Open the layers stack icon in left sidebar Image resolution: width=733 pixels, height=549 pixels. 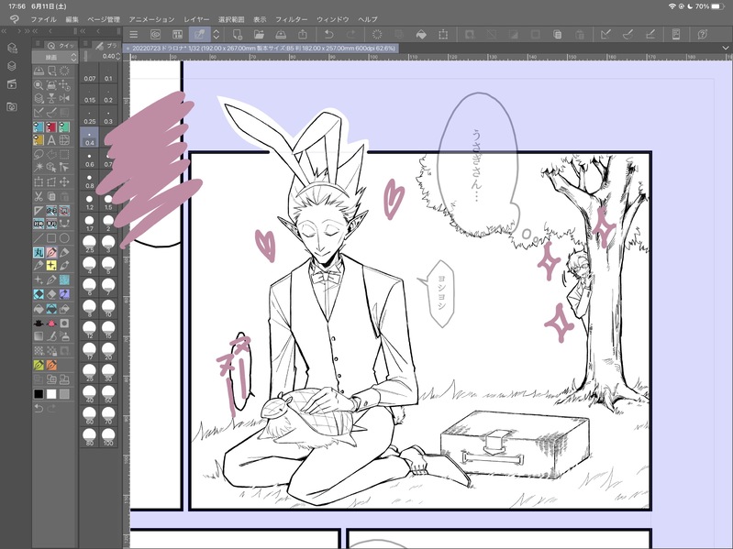tap(12, 66)
